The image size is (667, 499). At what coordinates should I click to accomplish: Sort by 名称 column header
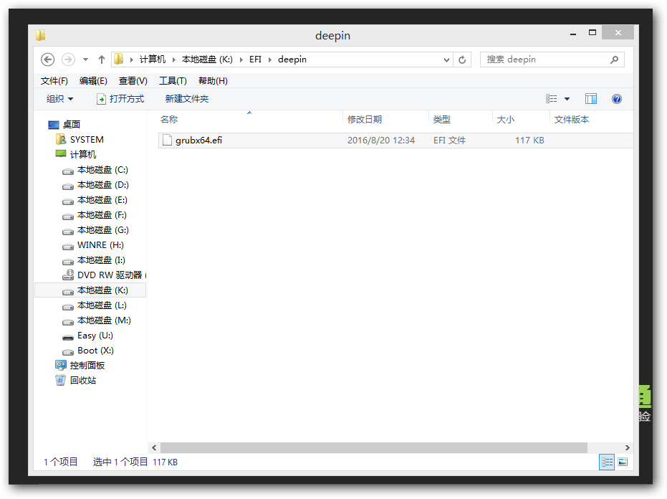(169, 120)
